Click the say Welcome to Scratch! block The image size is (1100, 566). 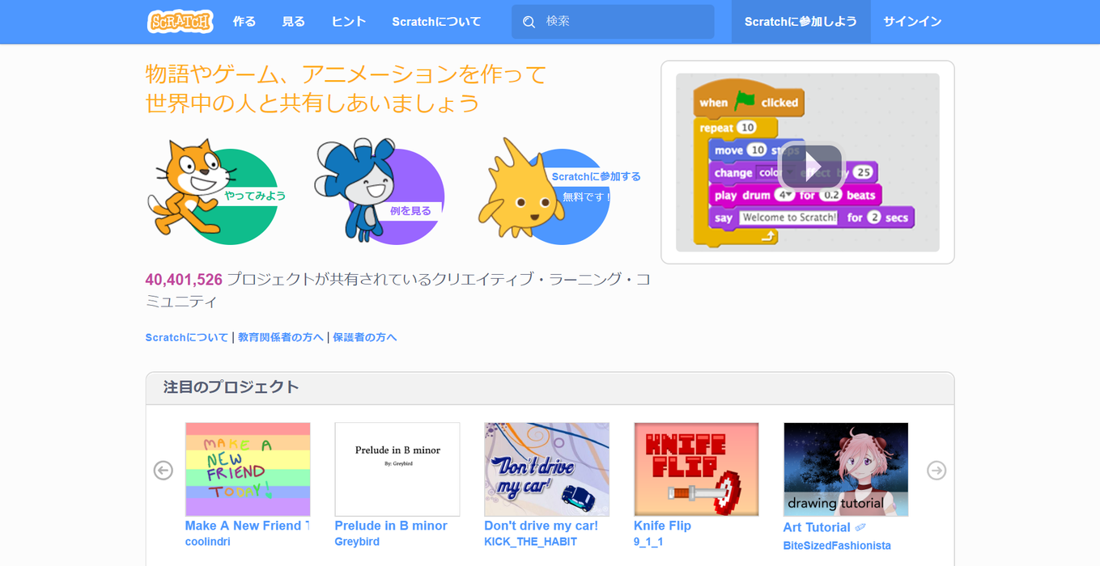pyautogui.click(x=811, y=218)
